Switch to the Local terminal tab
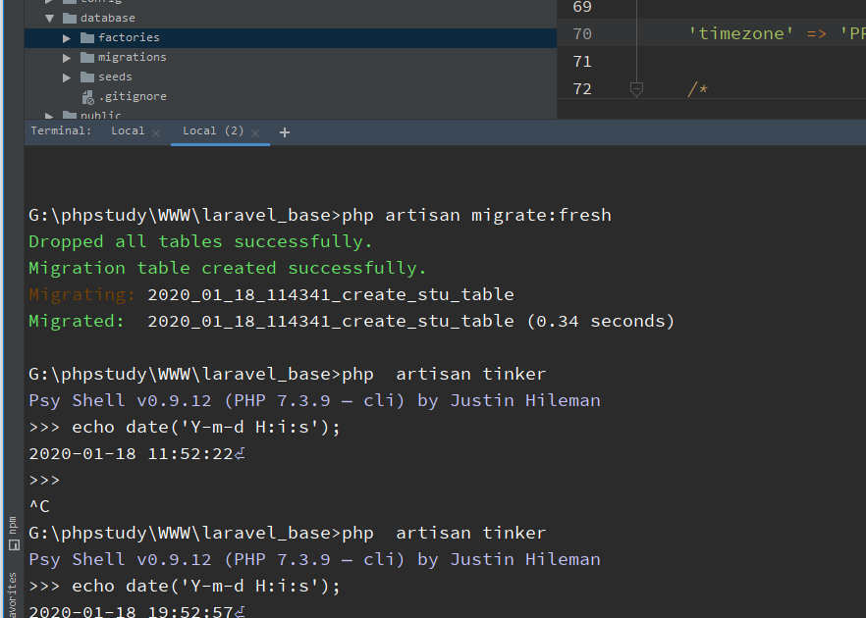Image resolution: width=866 pixels, height=618 pixels. coord(127,130)
